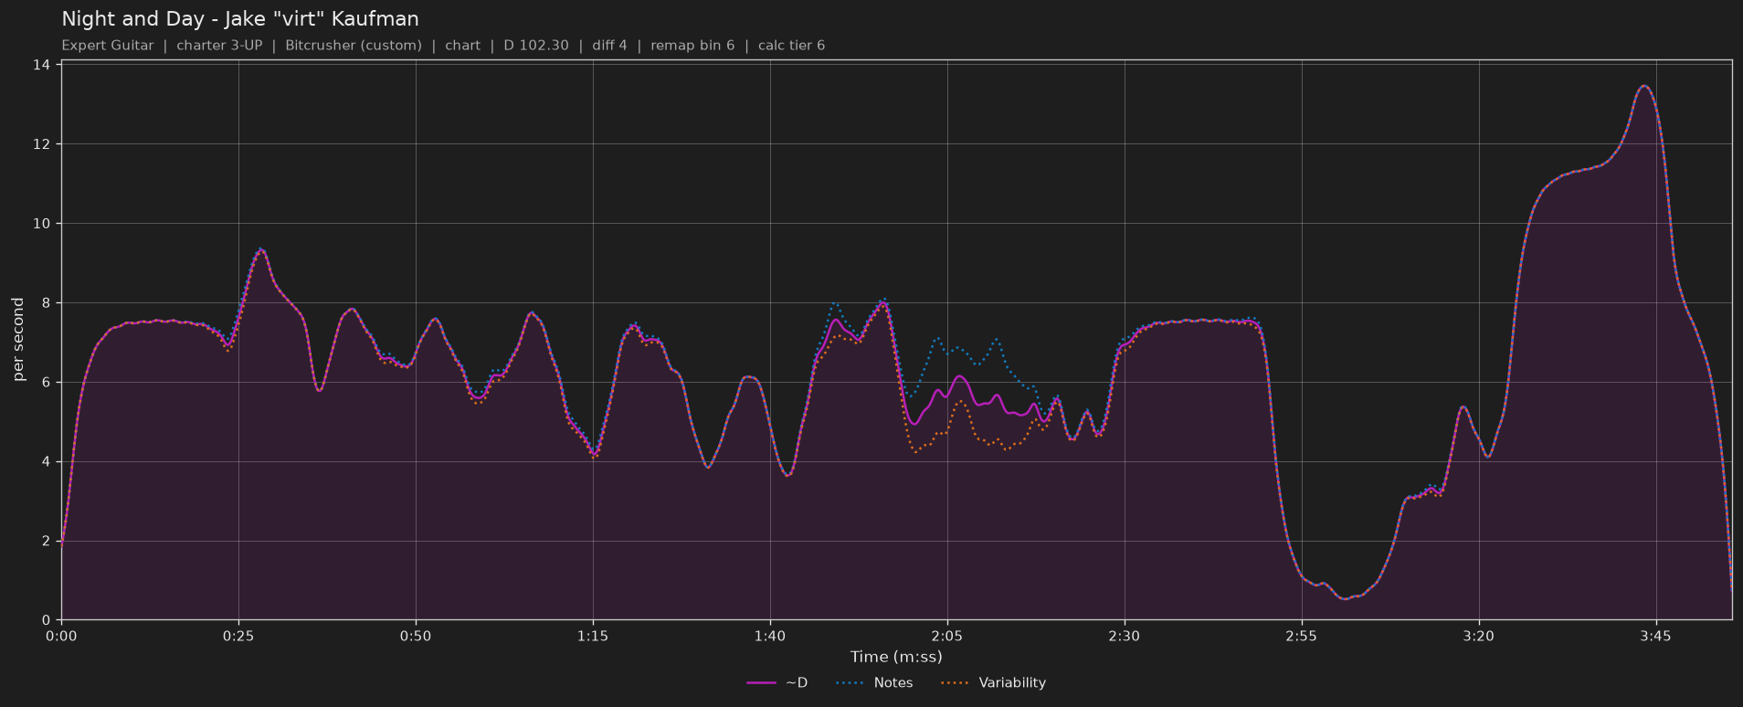Click the '2:30' x-axis tick label
This screenshot has width=1743, height=707.
click(x=1125, y=636)
